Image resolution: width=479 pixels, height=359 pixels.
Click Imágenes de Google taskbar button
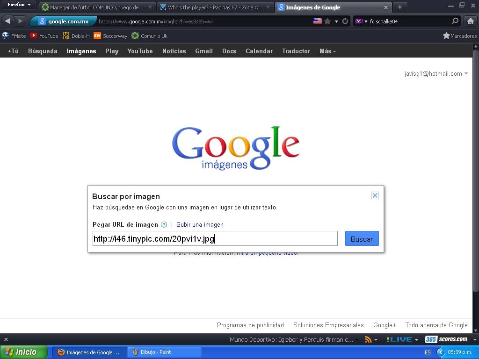pyautogui.click(x=90, y=352)
